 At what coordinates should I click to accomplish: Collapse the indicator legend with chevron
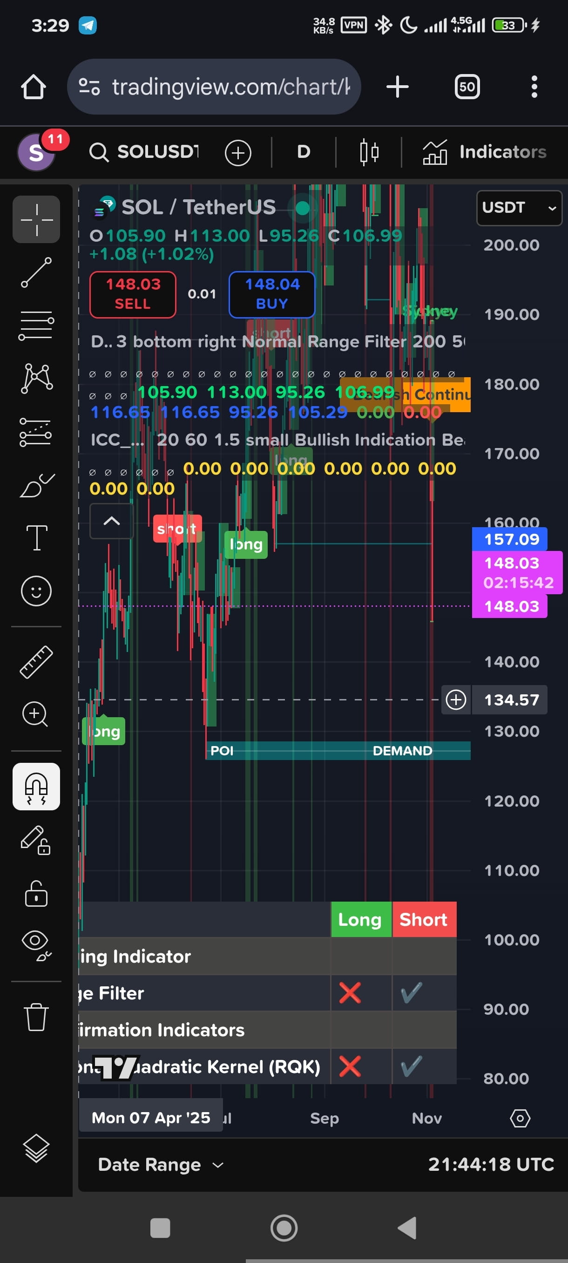tap(112, 521)
